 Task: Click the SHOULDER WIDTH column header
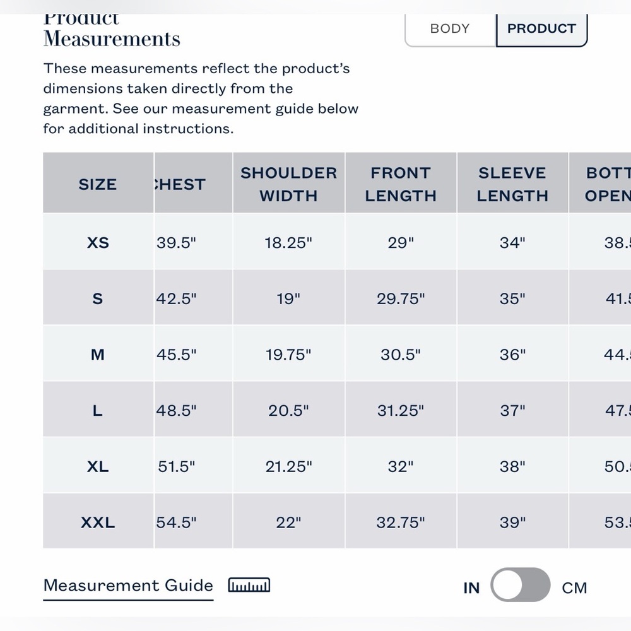[x=288, y=183]
